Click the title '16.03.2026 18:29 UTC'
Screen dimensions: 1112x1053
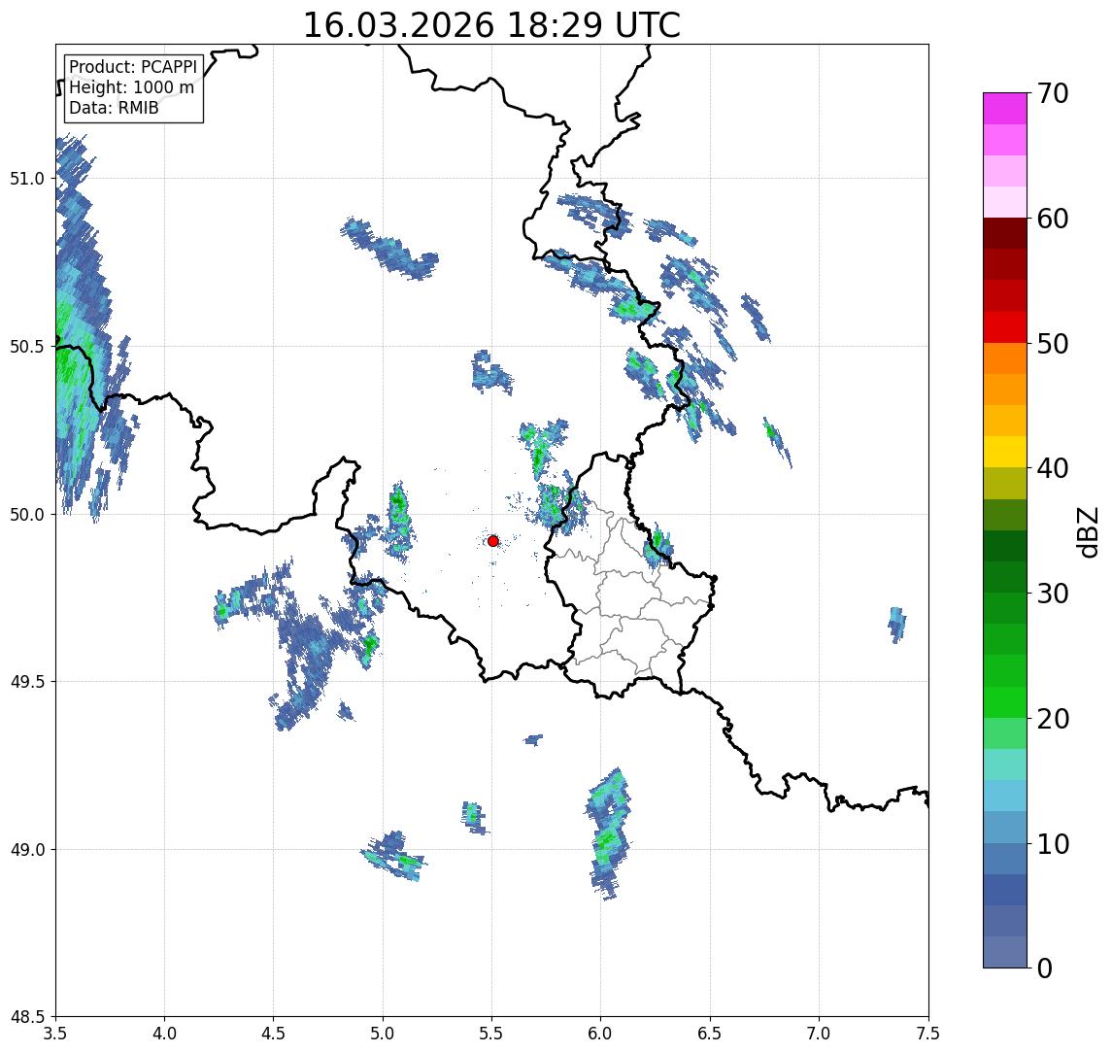(x=491, y=25)
